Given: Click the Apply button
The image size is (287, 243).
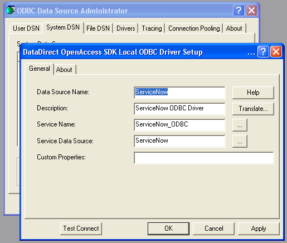Looking at the screenshot, I should click(x=259, y=229).
